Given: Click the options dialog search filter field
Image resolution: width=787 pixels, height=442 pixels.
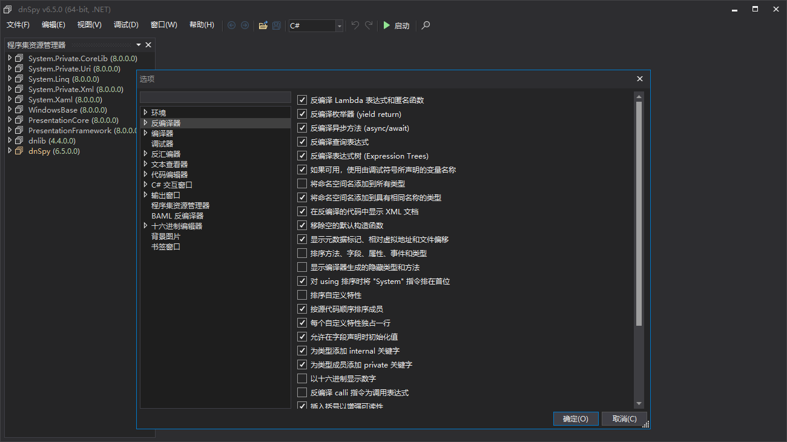Looking at the screenshot, I should click(x=216, y=97).
